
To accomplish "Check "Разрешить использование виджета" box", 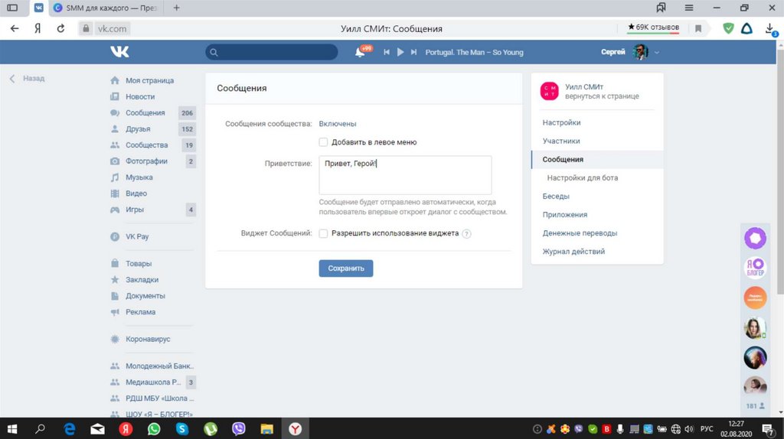I will point(324,233).
